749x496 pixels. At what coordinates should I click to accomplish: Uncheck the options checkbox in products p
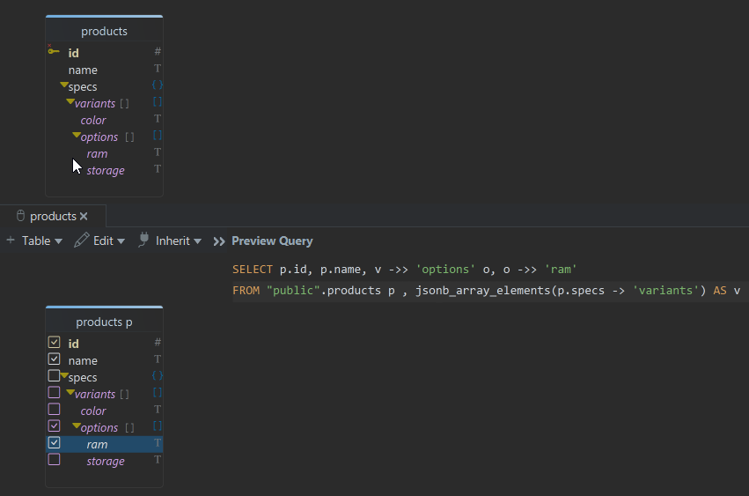(54, 426)
